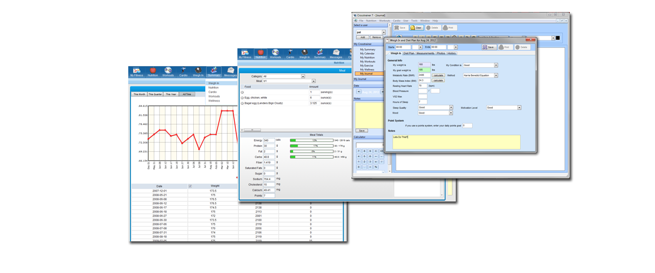Click the Summary icon in chart window toolbar
The width and height of the screenshot is (655, 273).
(213, 72)
